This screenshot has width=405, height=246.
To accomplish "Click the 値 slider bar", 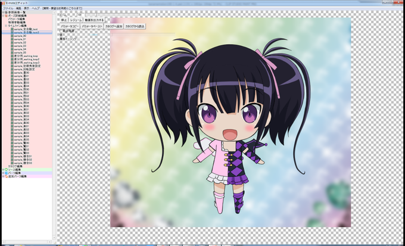I will click(x=144, y=35).
